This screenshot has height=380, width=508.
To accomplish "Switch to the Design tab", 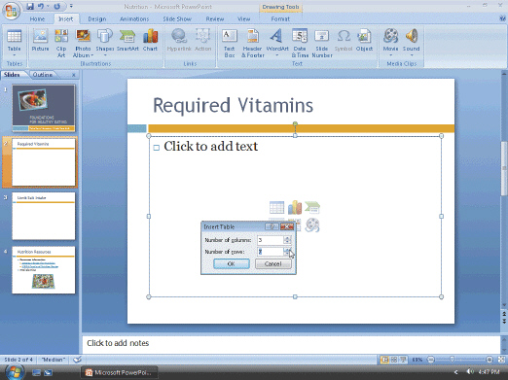I will [97, 18].
